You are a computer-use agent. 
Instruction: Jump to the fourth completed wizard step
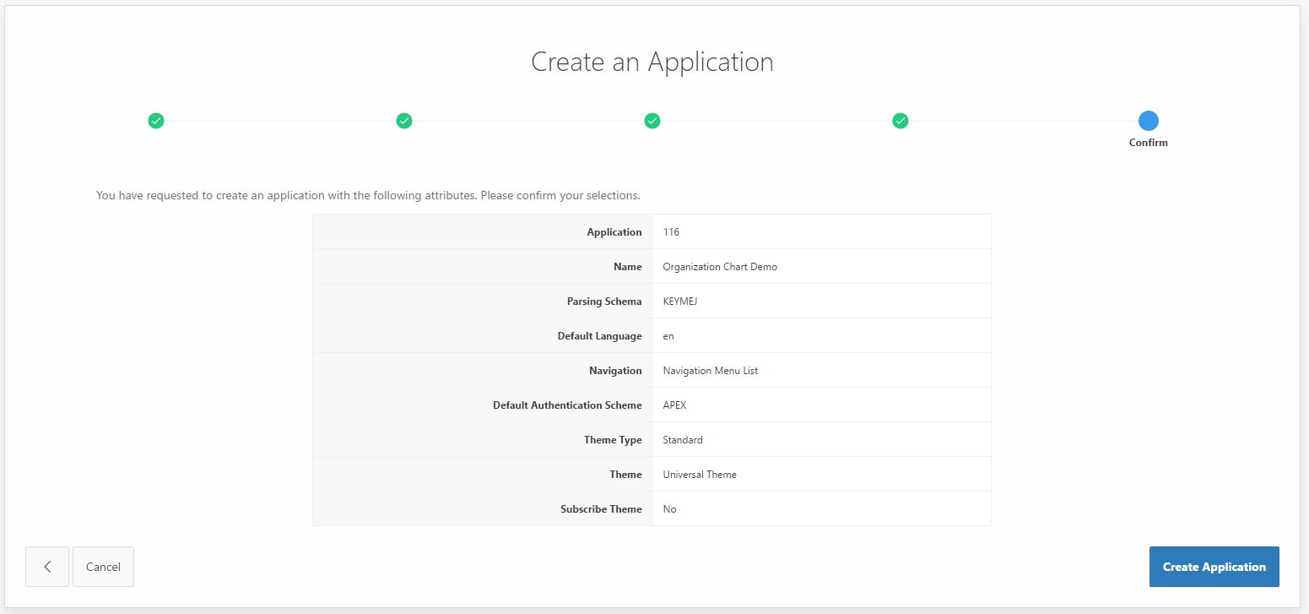[x=901, y=121]
